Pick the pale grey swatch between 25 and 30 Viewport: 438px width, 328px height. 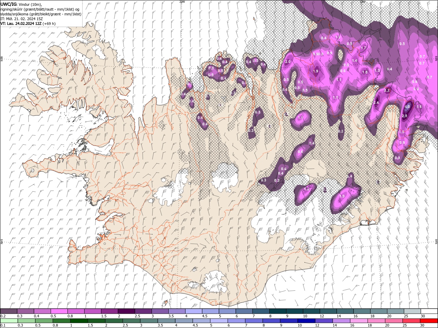(412, 311)
